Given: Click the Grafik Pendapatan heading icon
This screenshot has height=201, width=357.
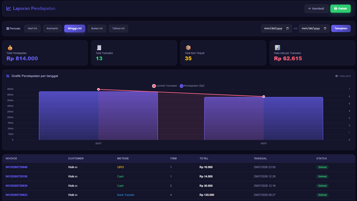Looking at the screenshot, I should [x=8, y=76].
